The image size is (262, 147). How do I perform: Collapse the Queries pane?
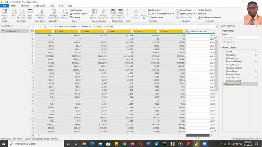coord(27,26)
